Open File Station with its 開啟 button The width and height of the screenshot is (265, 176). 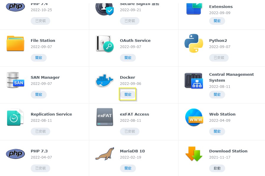point(38,58)
